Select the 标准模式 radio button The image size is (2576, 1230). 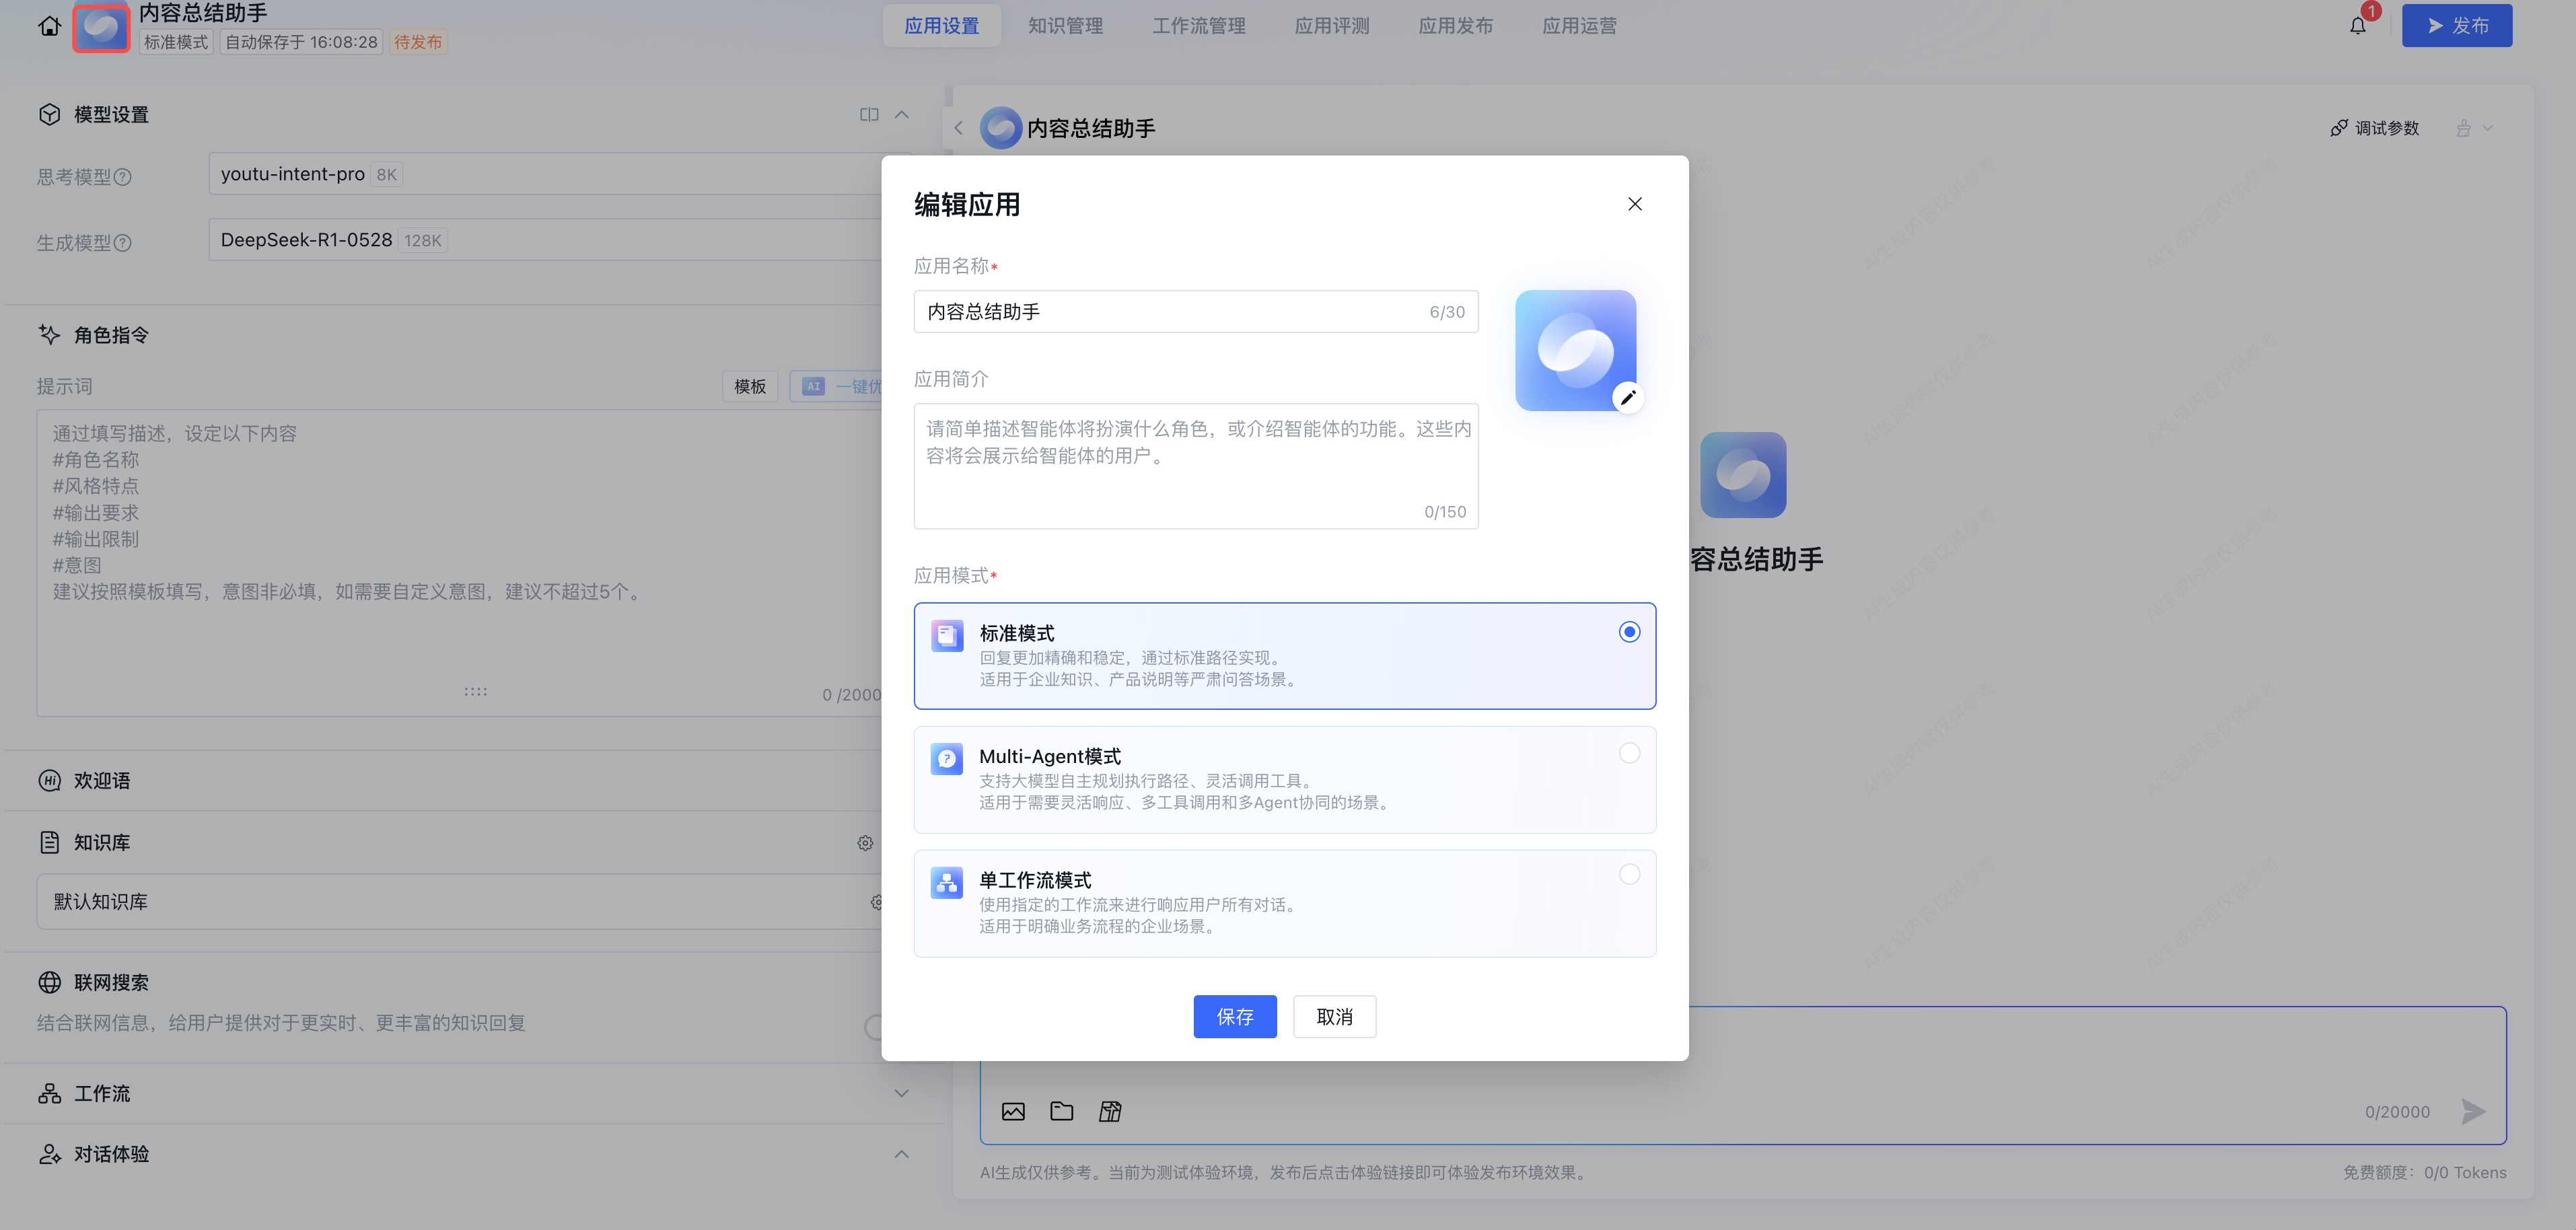[x=1629, y=632]
